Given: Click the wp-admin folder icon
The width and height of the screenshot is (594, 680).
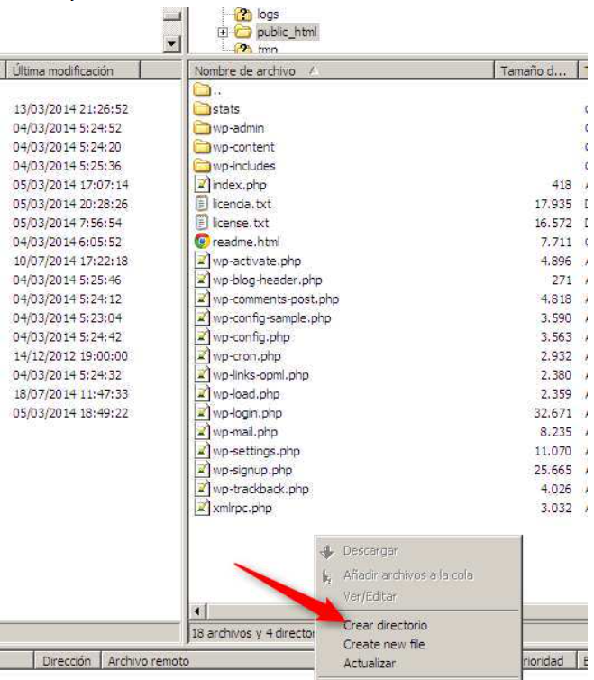Looking at the screenshot, I should [x=203, y=128].
